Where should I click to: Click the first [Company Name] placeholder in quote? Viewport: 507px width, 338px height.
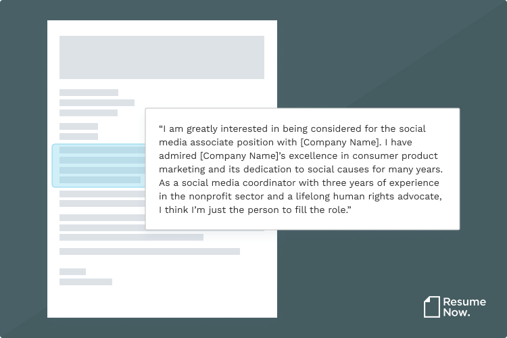pos(340,143)
